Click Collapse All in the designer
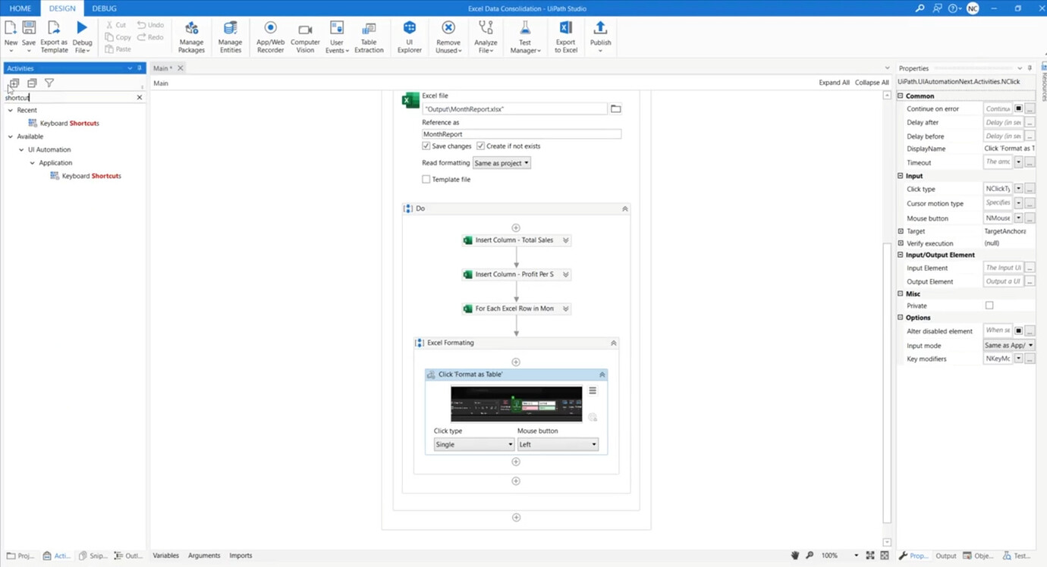 click(871, 82)
